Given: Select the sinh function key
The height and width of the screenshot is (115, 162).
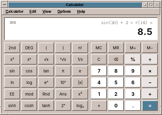Looking at the screenshot, I should [12, 106].
